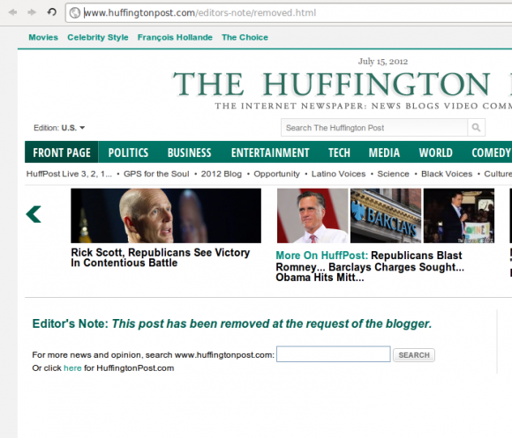Screen dimensions: 512x438
Task: Click the François Hollande topic link
Action: (x=175, y=38)
